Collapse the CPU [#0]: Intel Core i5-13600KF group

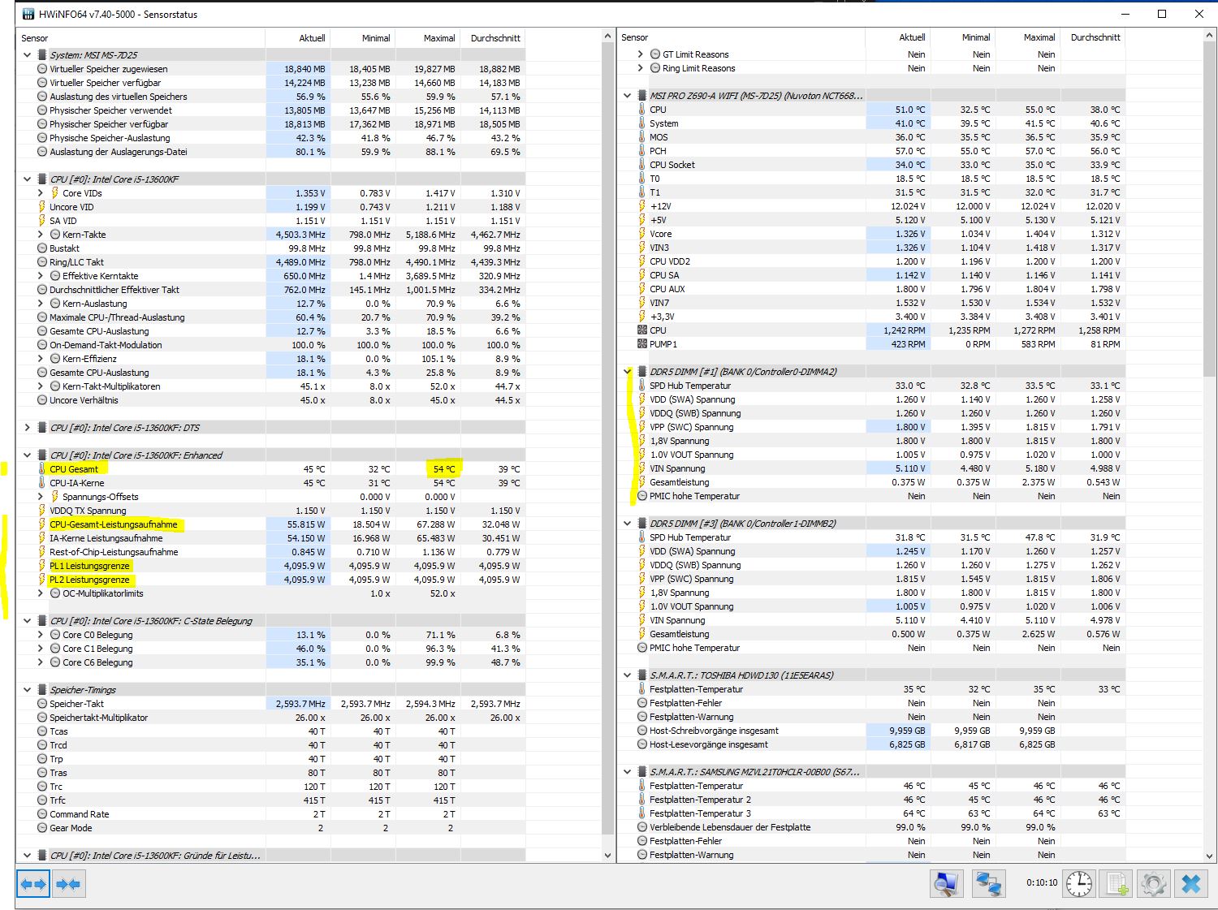(x=27, y=179)
